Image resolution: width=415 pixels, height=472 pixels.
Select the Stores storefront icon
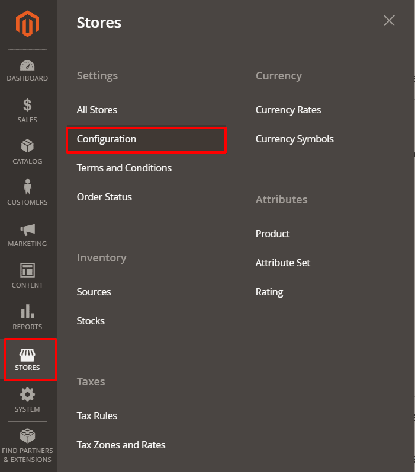(28, 355)
